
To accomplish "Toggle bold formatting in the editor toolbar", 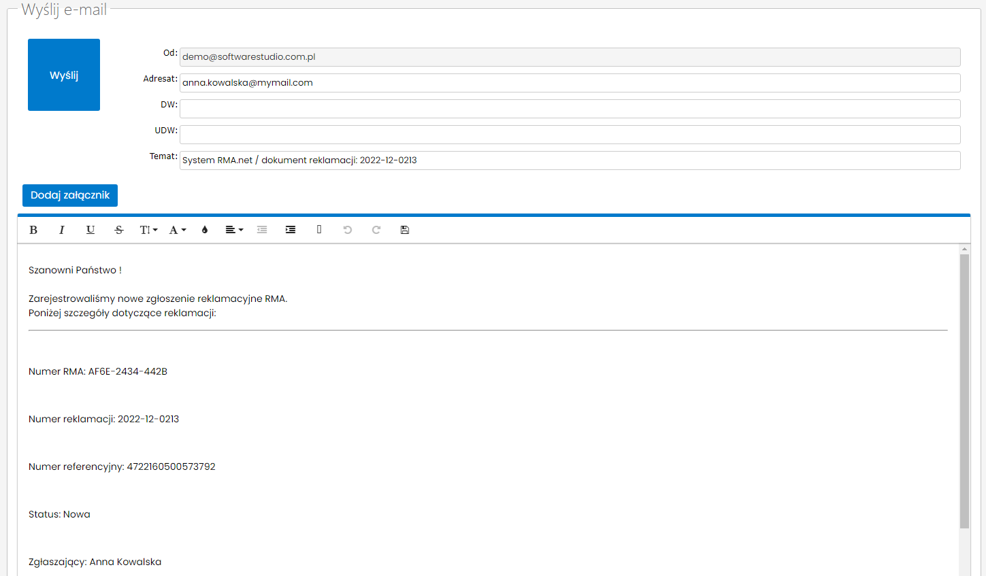I will [x=33, y=230].
